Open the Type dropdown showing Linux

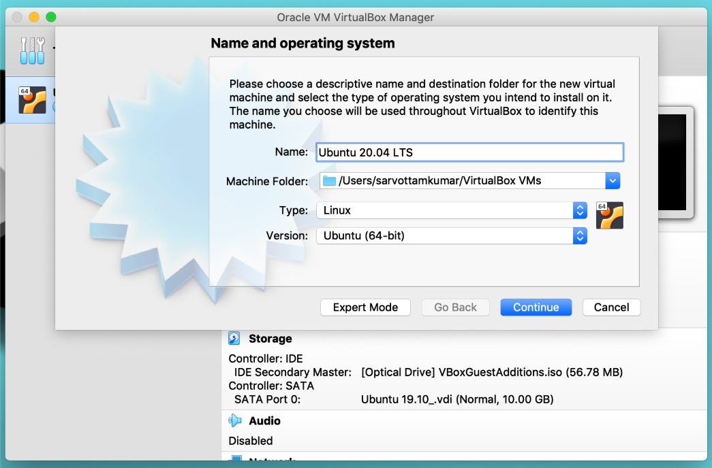point(452,210)
